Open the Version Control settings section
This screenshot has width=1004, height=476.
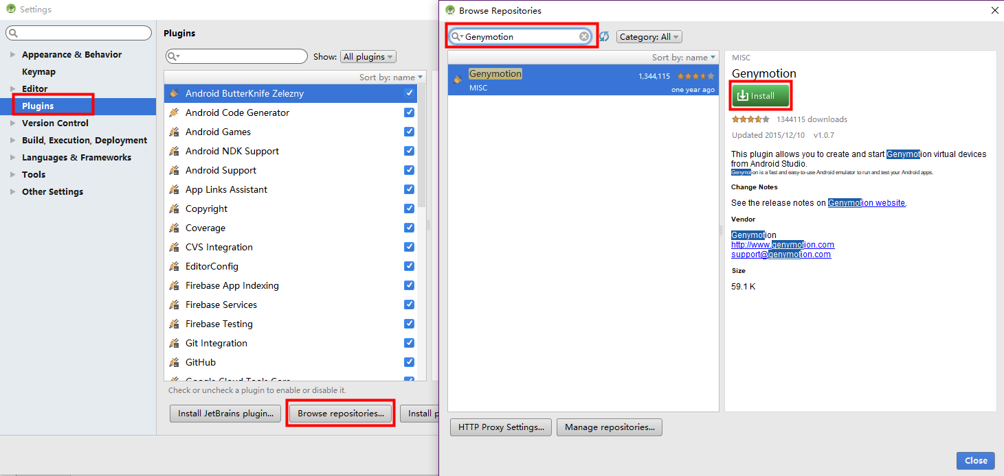tap(55, 123)
